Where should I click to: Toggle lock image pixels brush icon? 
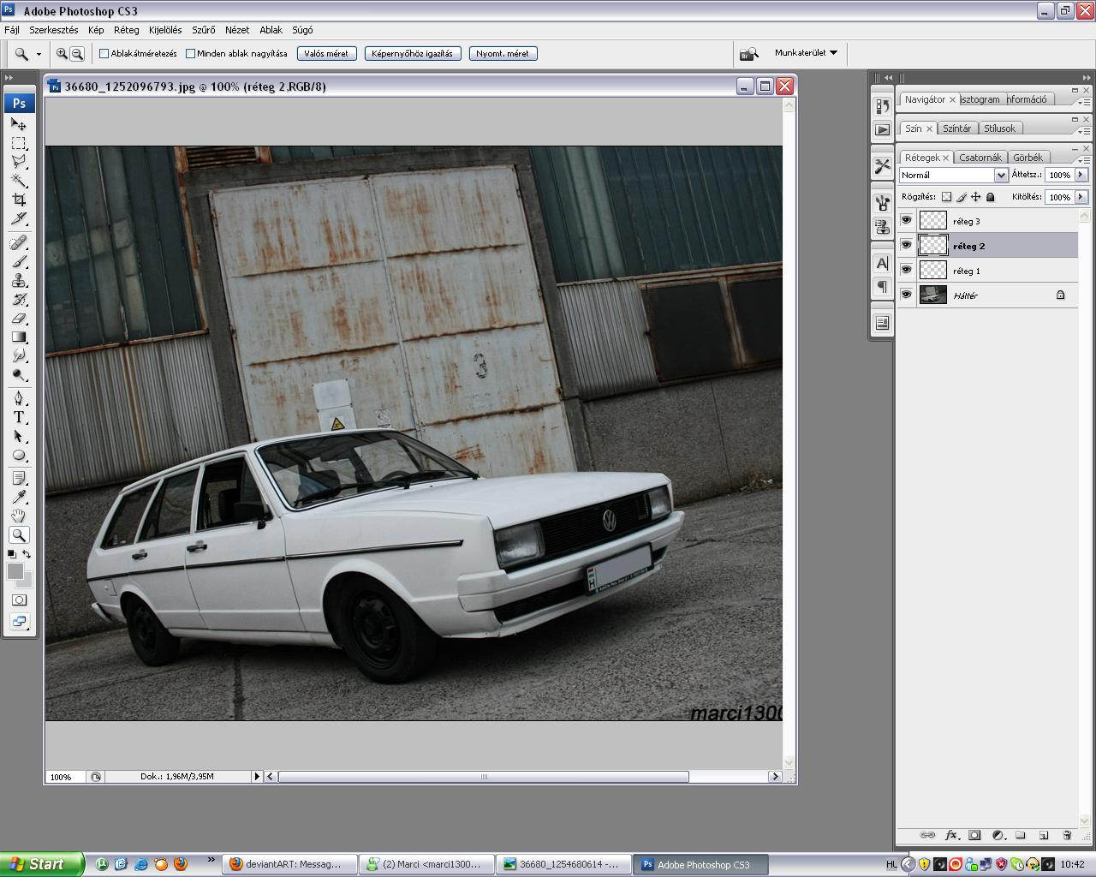961,197
